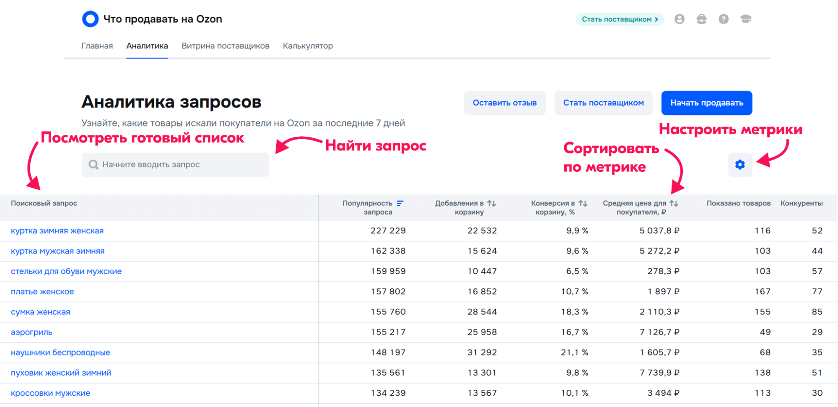Select the Аналитика tab

[x=147, y=46]
